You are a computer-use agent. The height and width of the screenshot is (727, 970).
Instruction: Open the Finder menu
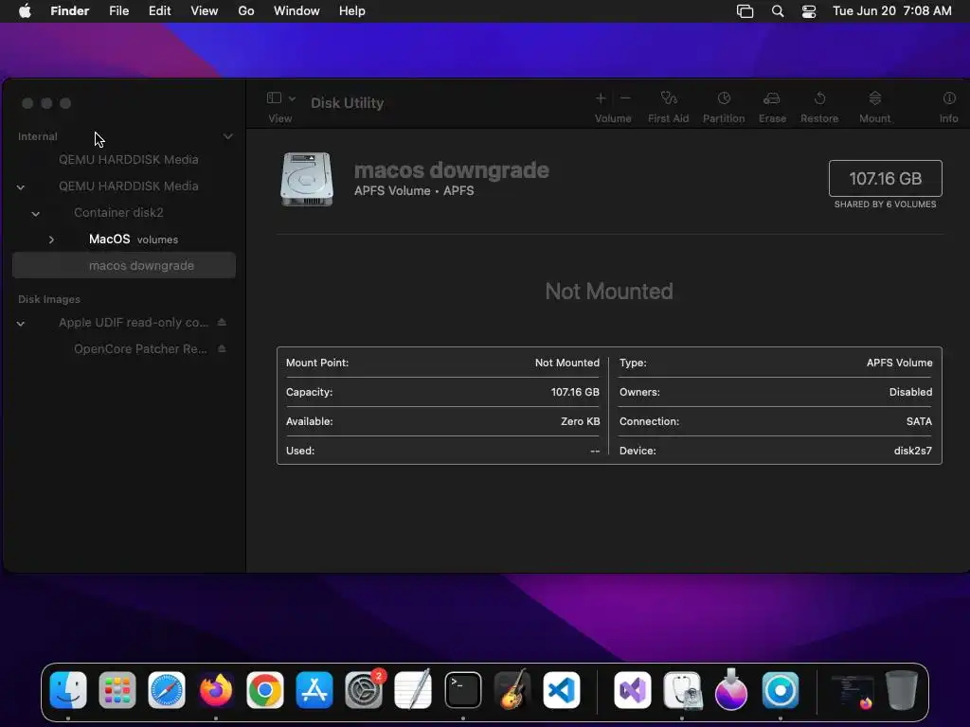(x=70, y=11)
